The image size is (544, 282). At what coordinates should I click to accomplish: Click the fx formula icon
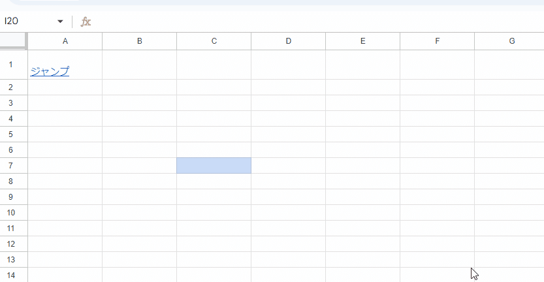[x=86, y=22]
